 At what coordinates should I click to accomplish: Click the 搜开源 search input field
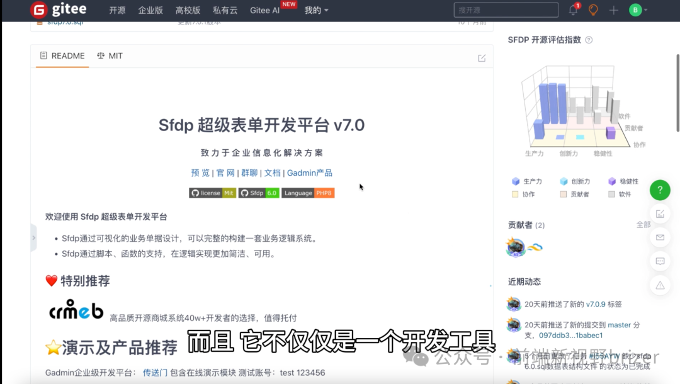point(506,9)
